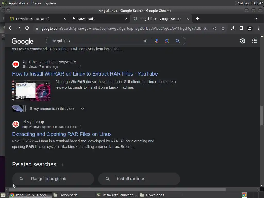
Task: View site information lock icon
Action: [37, 28]
